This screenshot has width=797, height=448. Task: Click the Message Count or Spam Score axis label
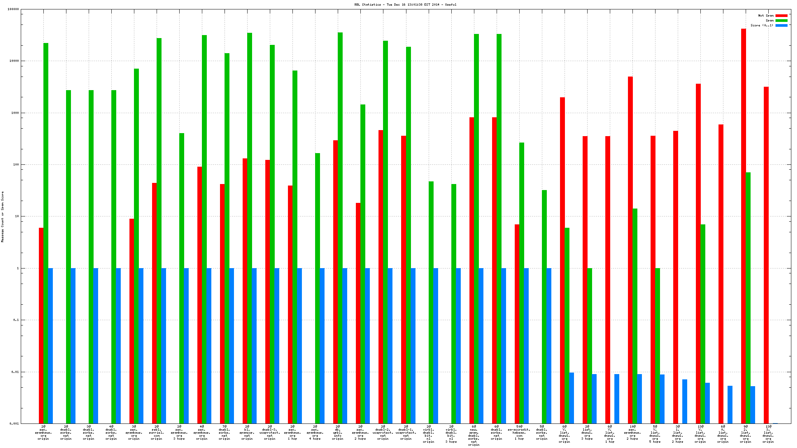2,216
